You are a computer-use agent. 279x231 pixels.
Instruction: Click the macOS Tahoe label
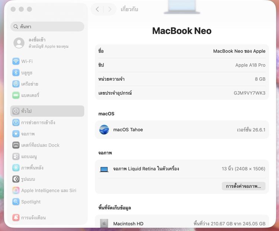pos(128,129)
